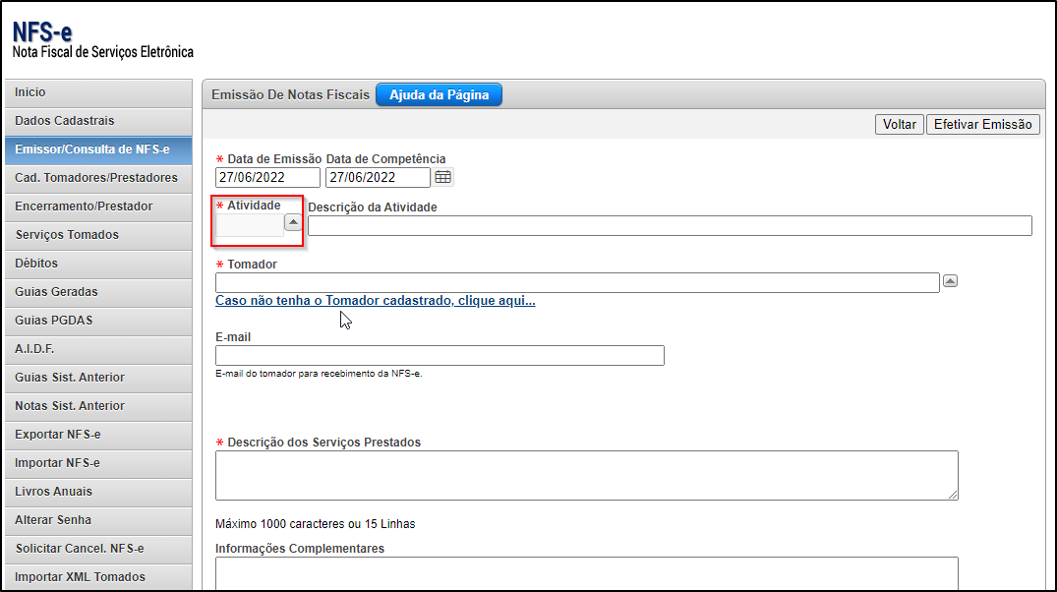Viewport: 1057px width, 592px height.
Task: Focus the Descrição dos Serviços Prestados textarea
Action: point(586,476)
